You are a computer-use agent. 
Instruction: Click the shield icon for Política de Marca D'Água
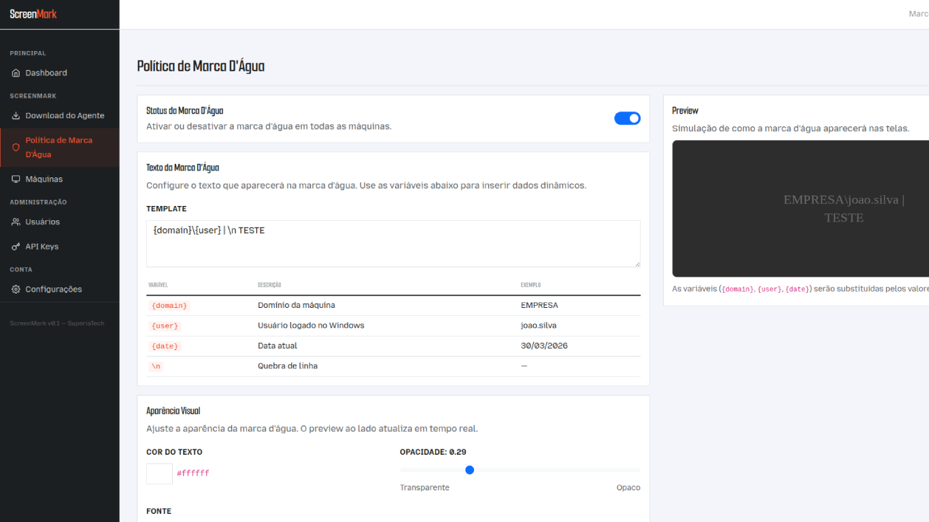coord(16,147)
